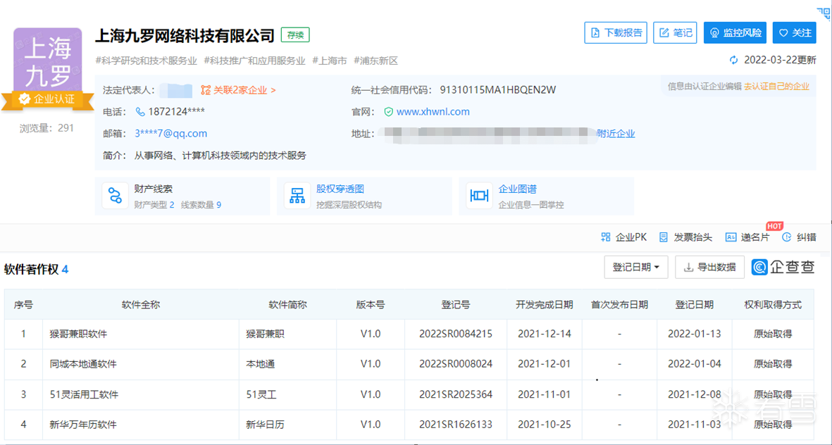Viewport: 832px width, 445px height.
Task: Click the 关联企业 network icon
Action: [205, 90]
